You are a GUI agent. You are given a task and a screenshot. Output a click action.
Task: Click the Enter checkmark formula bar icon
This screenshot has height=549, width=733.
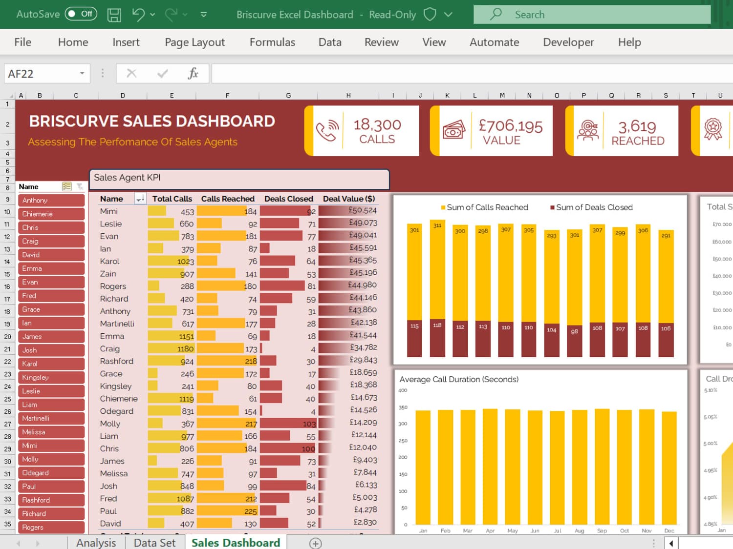tap(163, 74)
